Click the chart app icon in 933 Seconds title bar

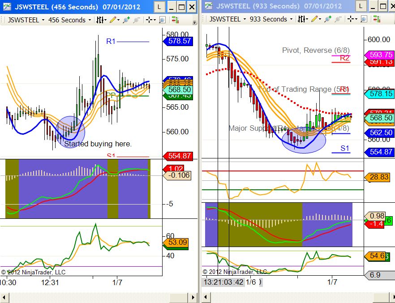[208, 6]
